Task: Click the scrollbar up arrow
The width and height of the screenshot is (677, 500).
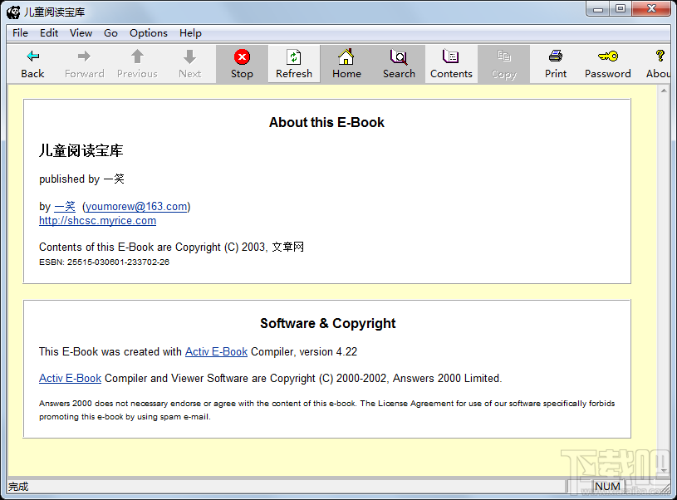Action: click(x=664, y=91)
